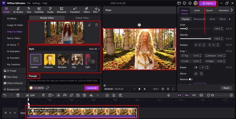Switch to the Extend Video tab
The height and width of the screenshot is (119, 236).
tap(82, 18)
